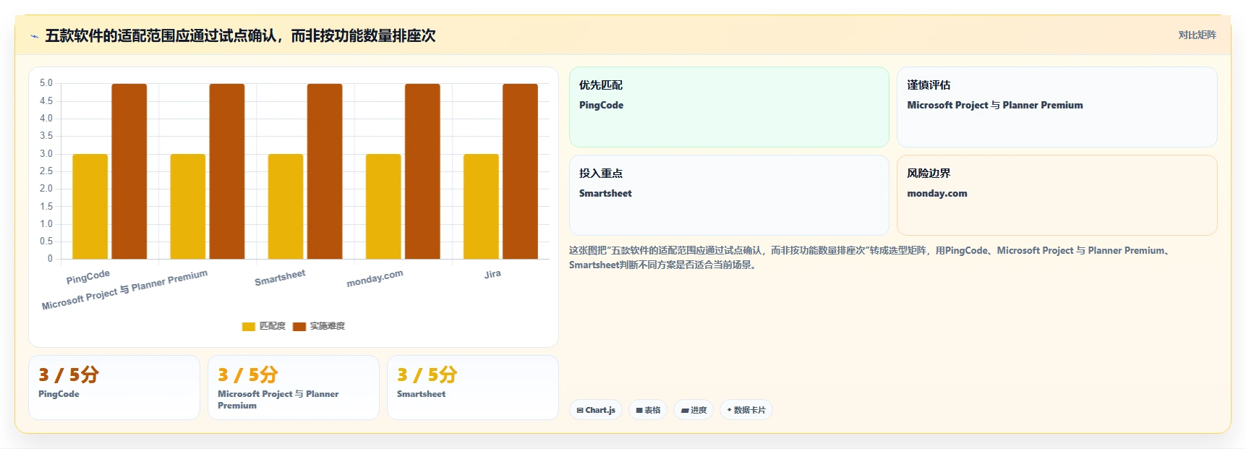Click the PingCode axis label under chart
Image resolution: width=1246 pixels, height=449 pixels.
point(88,277)
